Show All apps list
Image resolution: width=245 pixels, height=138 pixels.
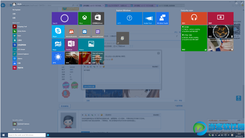(x=17, y=129)
